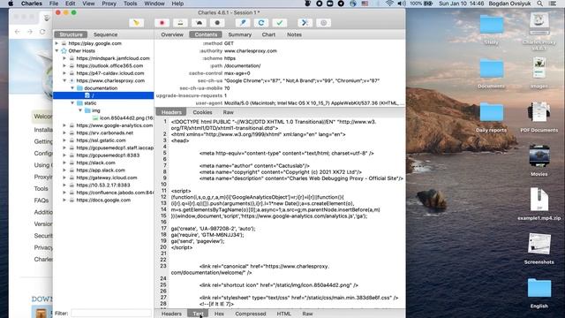Viewport: 565px width, 318px height.
Task: Select the HTML tab at the bottom
Action: point(283,314)
